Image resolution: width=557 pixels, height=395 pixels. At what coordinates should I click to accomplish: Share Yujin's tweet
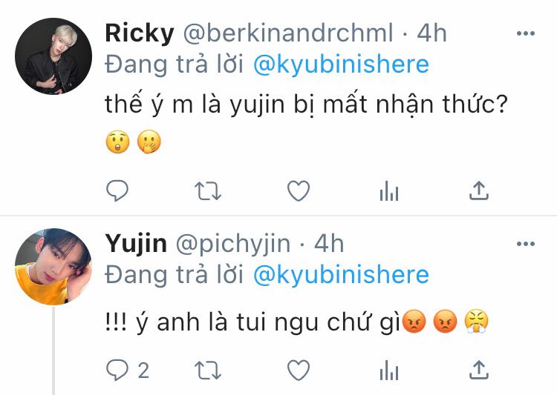point(479,371)
